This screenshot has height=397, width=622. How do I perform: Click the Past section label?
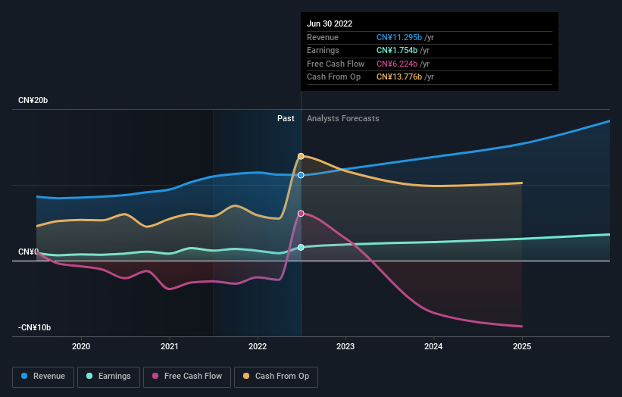tap(286, 118)
